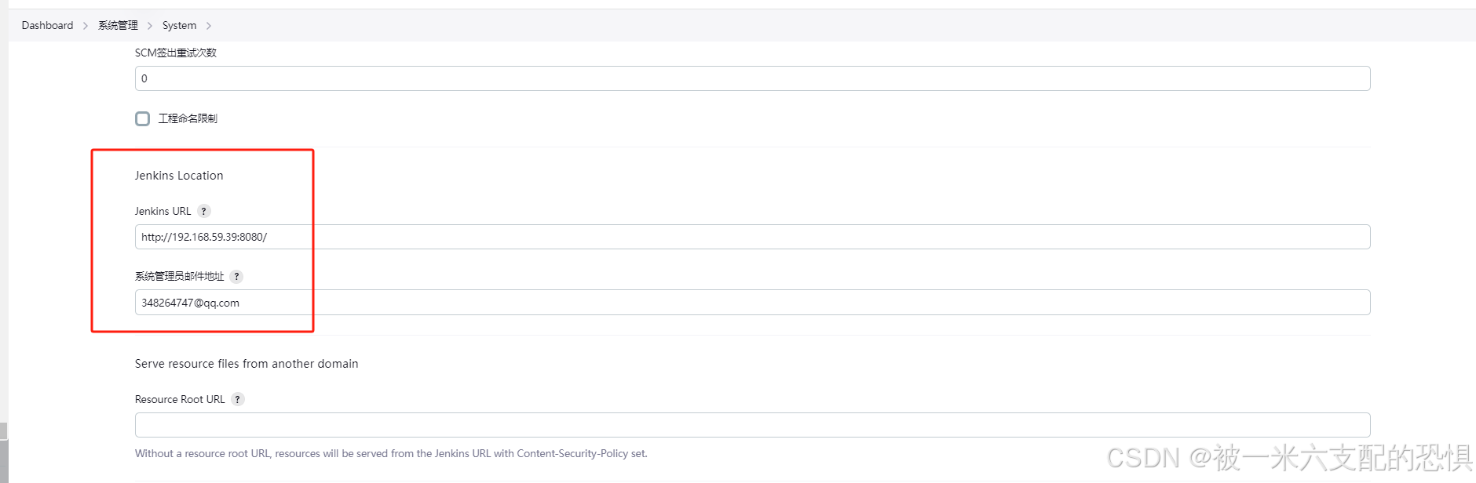
Task: Open the Dashboard breadcrumb link
Action: click(47, 25)
